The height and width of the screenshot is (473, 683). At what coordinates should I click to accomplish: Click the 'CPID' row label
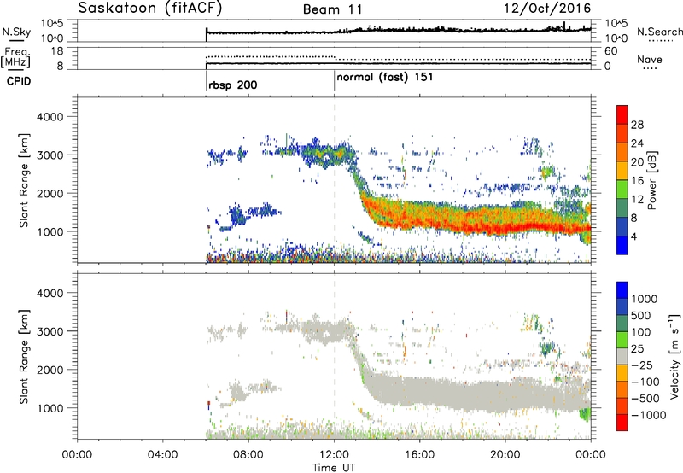click(19, 81)
